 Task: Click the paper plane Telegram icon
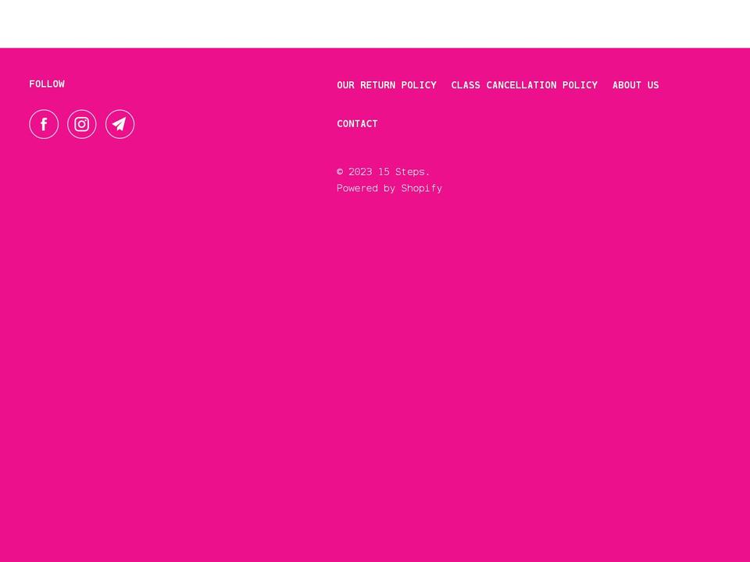120,124
